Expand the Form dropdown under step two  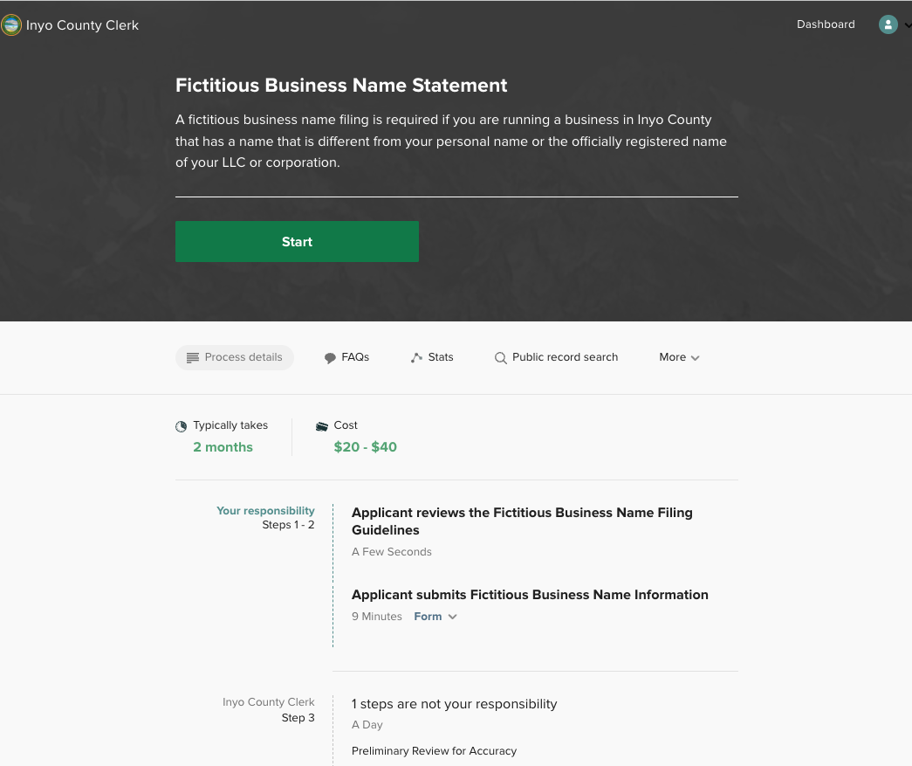(x=435, y=616)
